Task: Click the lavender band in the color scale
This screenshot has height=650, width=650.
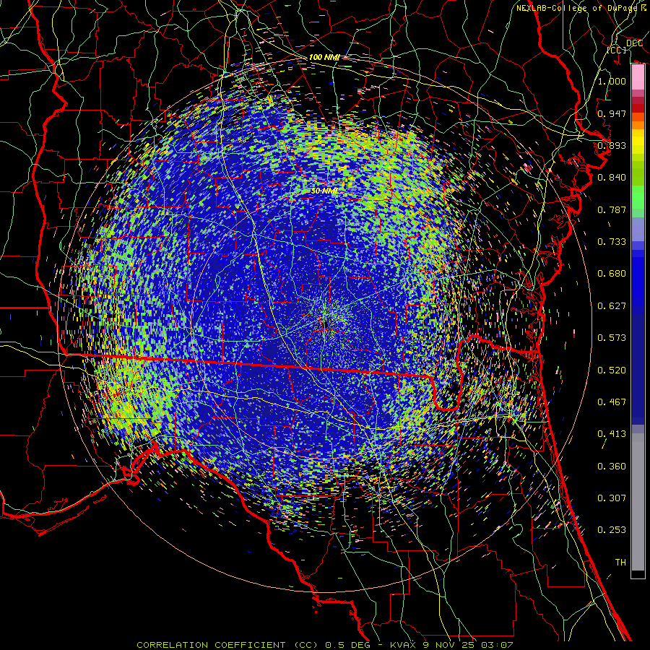Action: (638, 230)
